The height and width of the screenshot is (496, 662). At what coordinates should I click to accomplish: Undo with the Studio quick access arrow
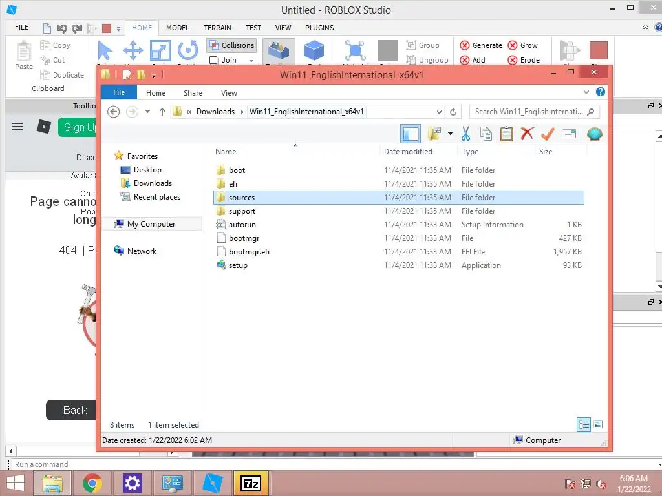[x=62, y=28]
